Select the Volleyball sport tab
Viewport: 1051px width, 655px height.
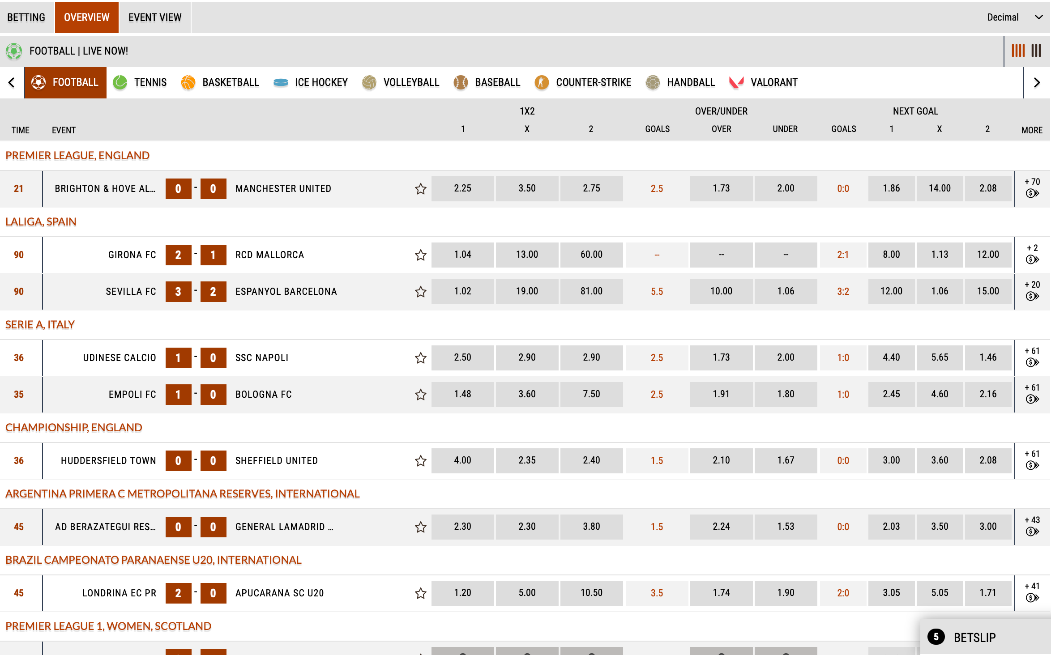[401, 82]
